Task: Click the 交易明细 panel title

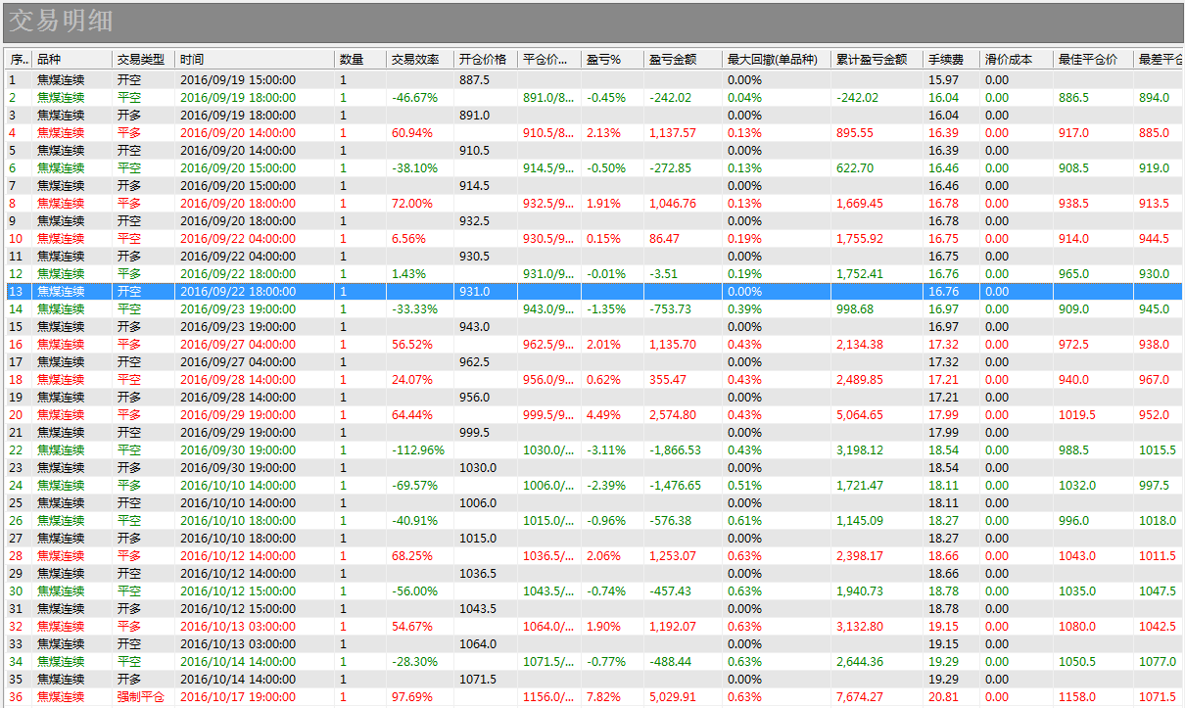Action: [61, 22]
